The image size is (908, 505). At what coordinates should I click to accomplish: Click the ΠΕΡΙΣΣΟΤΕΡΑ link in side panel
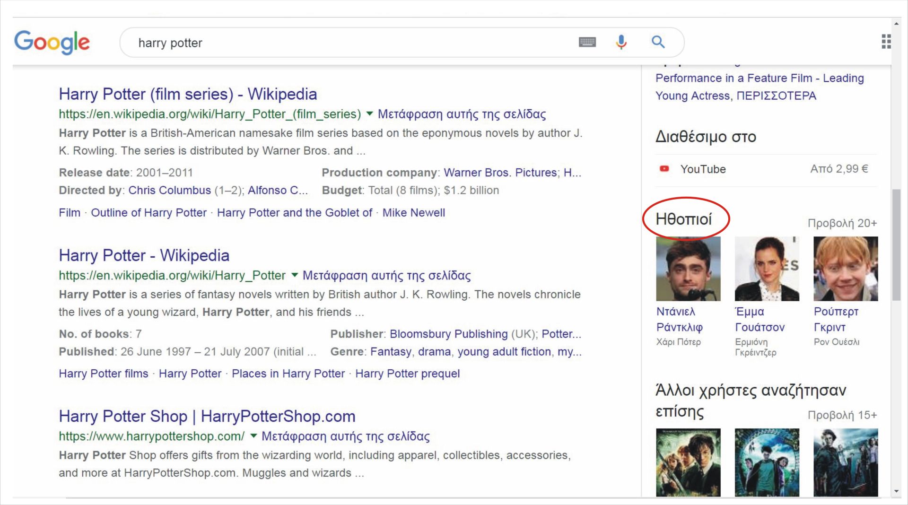pyautogui.click(x=776, y=96)
